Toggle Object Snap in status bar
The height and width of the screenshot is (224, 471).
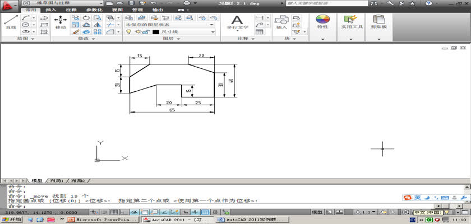pos(145,212)
